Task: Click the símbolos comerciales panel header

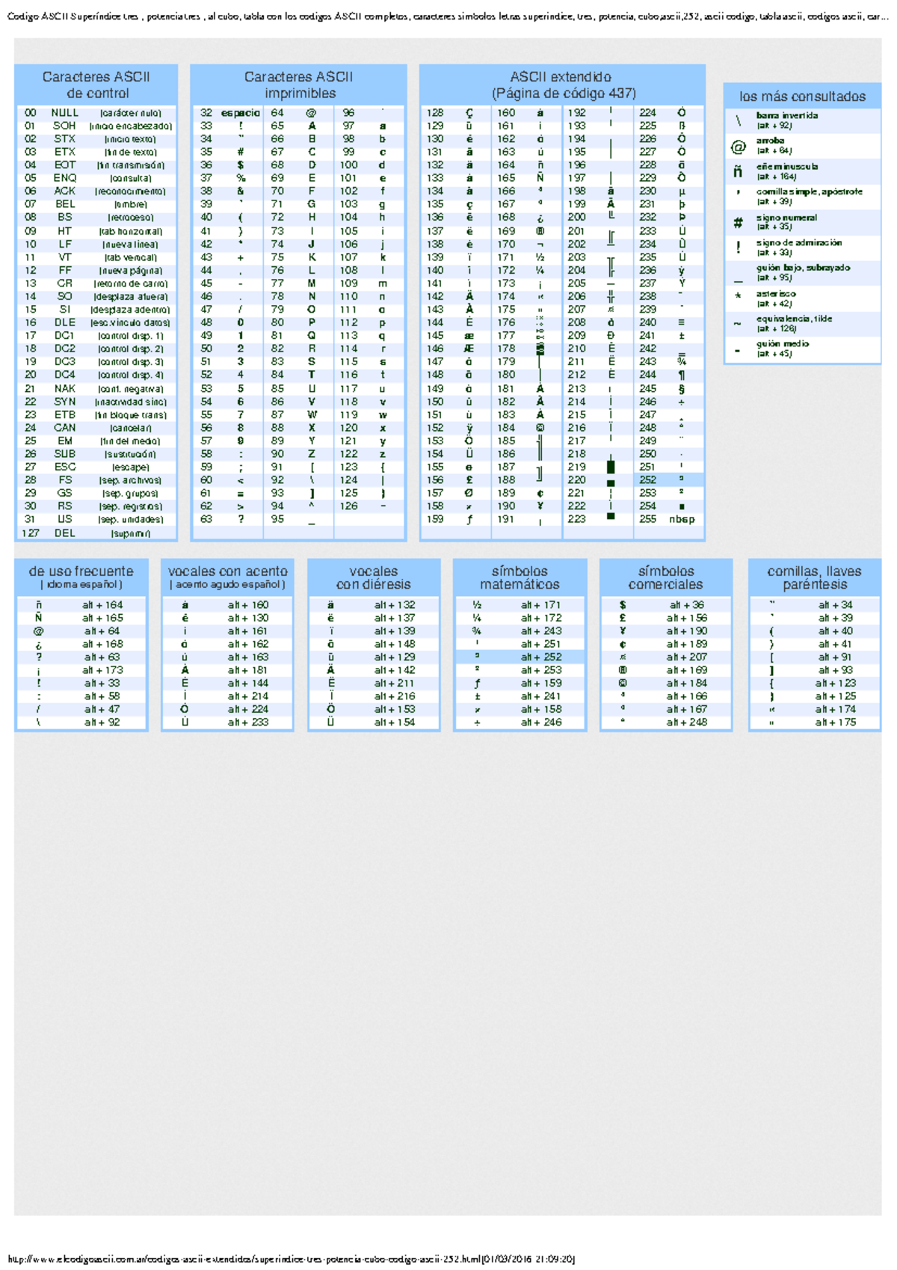Action: coord(665,577)
